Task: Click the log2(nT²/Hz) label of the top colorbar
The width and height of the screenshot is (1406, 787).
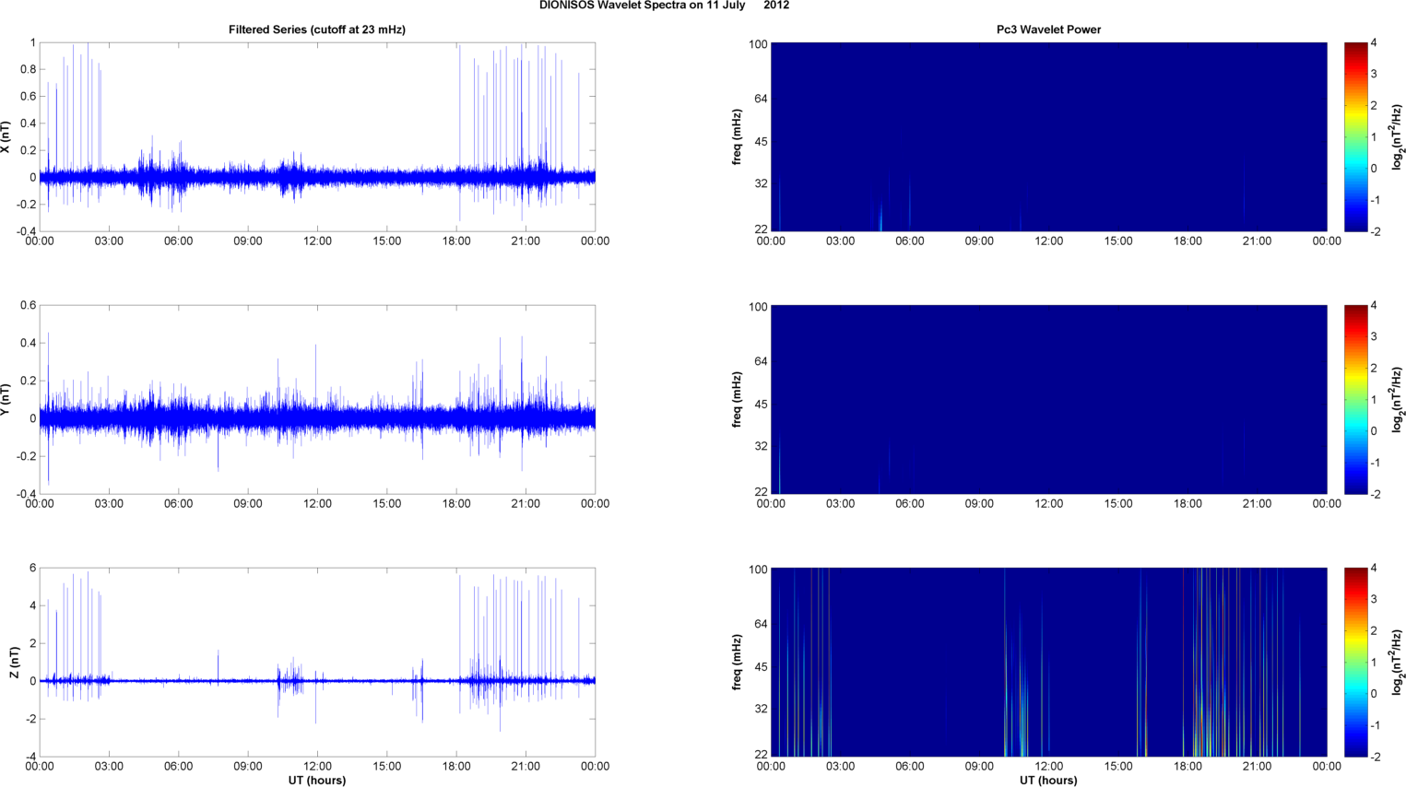Action: pos(1398,137)
